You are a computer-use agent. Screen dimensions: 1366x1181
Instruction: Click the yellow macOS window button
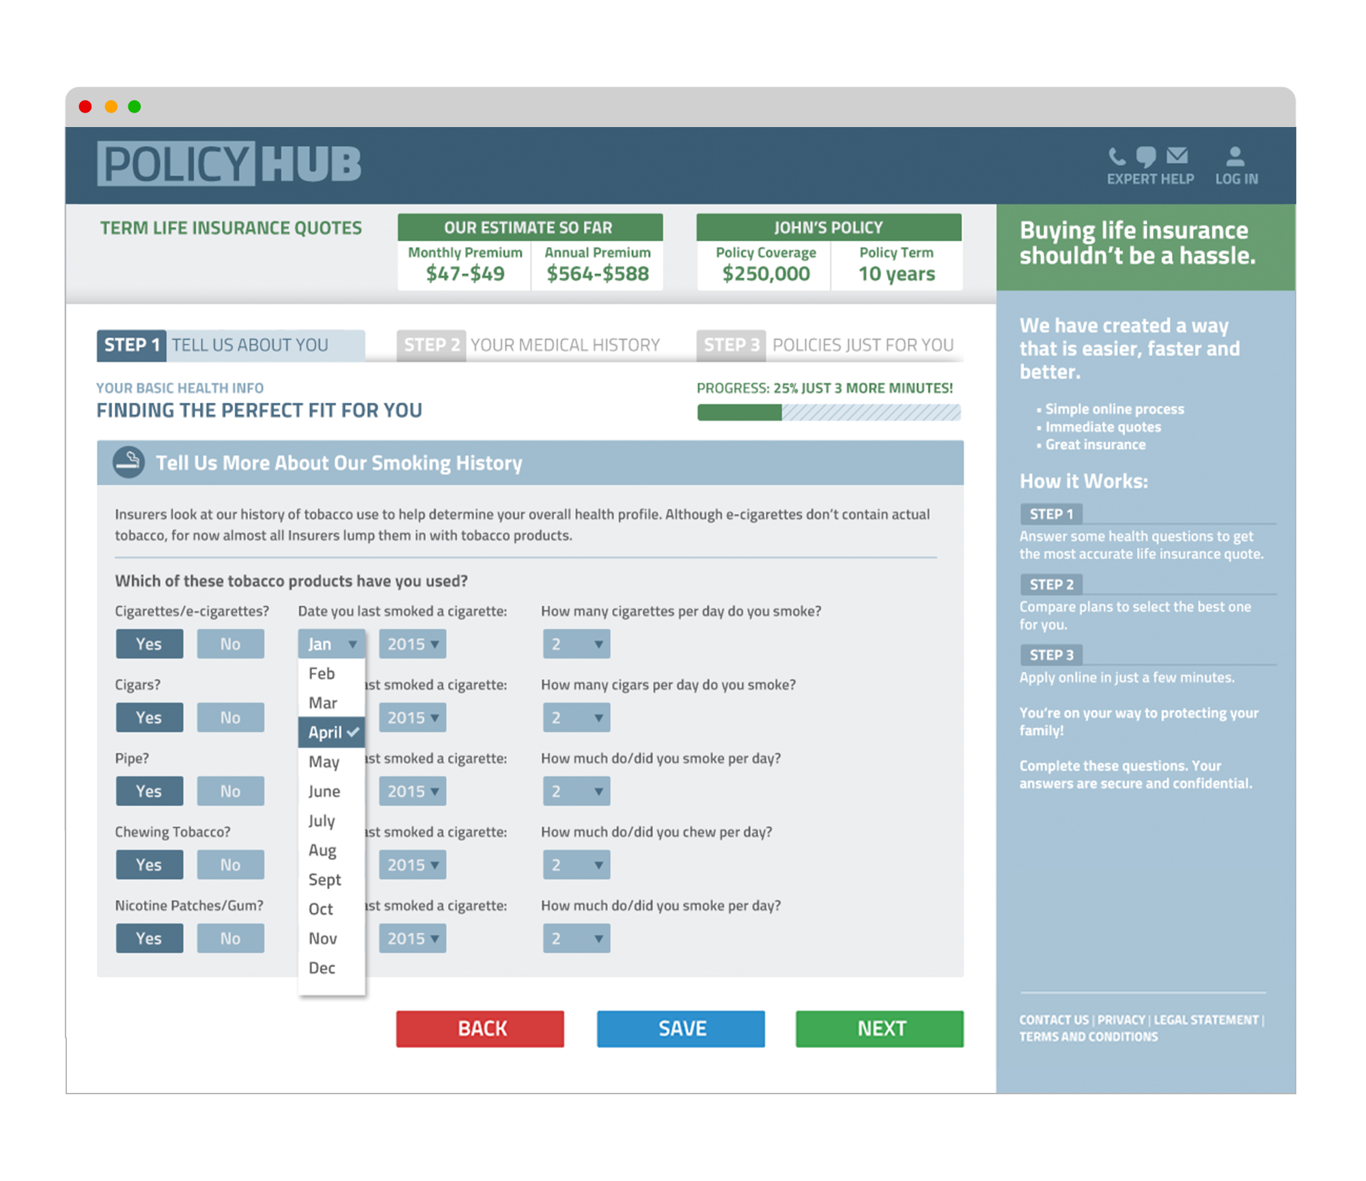(x=111, y=107)
